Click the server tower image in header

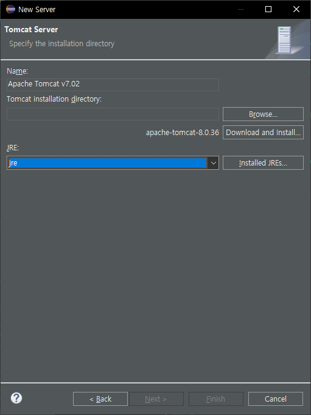coord(284,40)
